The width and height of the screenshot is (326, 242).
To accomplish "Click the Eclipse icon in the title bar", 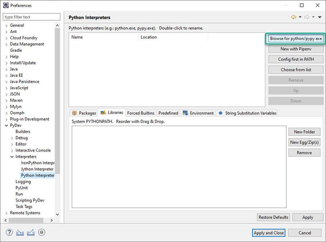I will click(x=5, y=5).
